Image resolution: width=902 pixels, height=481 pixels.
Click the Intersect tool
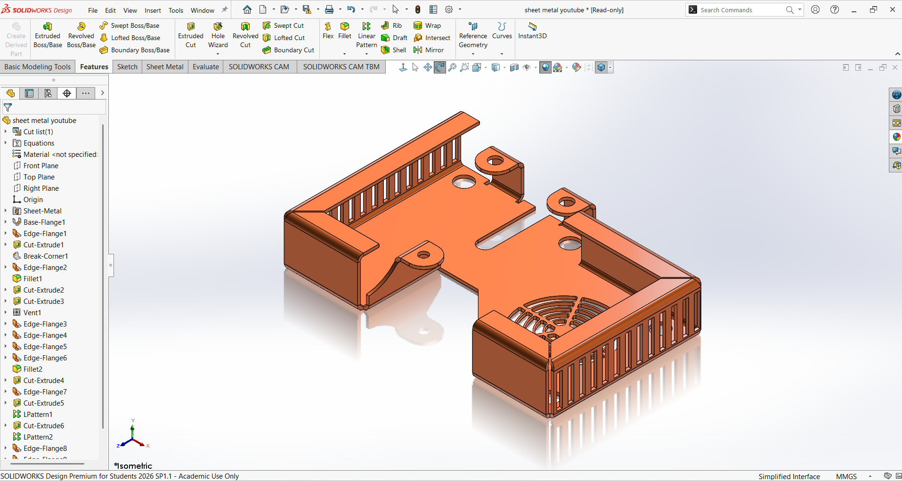432,38
